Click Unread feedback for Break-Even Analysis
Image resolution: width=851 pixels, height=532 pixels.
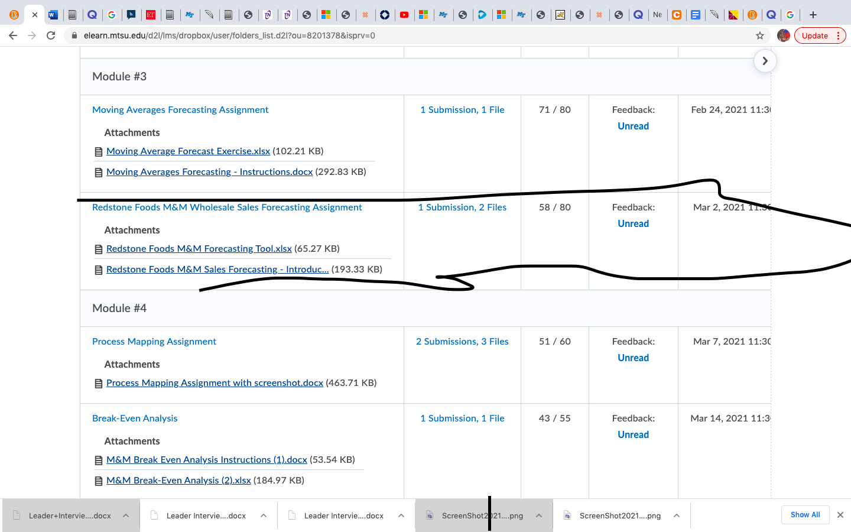point(633,434)
